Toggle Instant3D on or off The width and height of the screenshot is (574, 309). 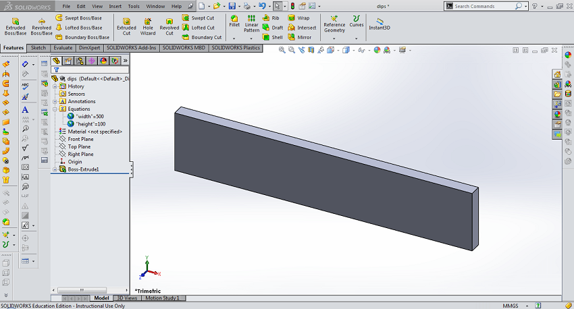380,24
